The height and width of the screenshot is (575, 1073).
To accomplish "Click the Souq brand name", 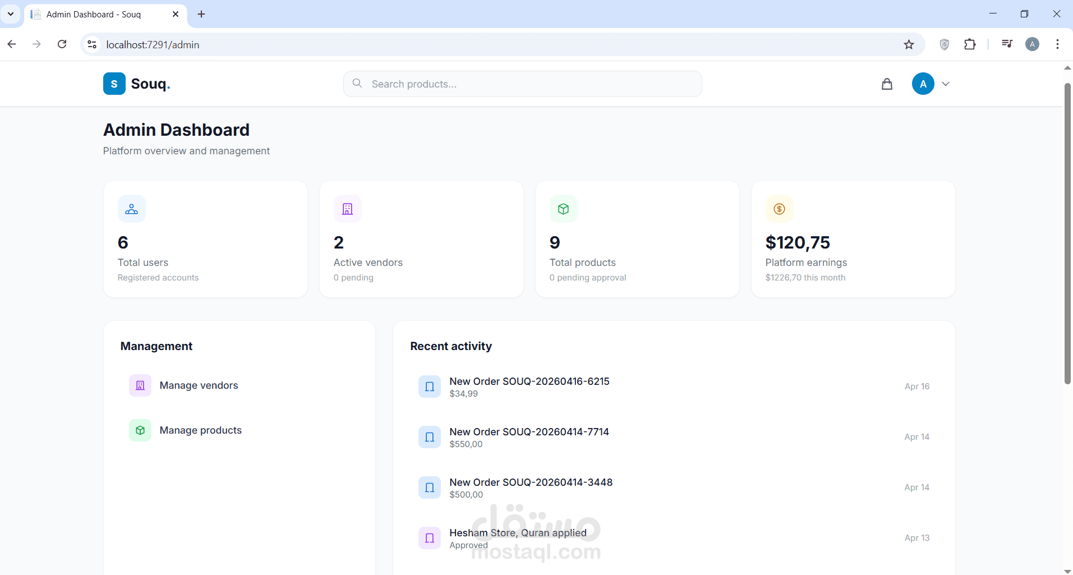I will [x=150, y=84].
